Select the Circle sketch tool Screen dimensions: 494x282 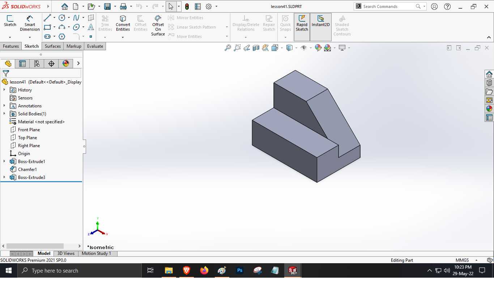coord(62,18)
